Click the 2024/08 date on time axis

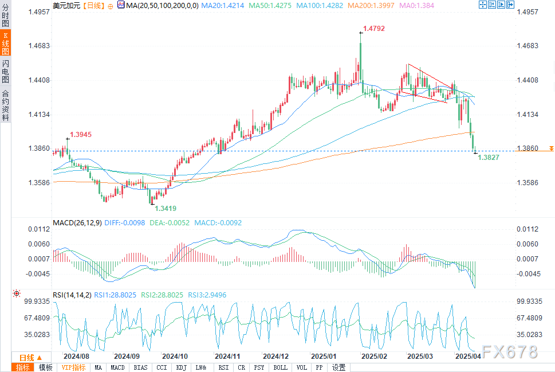(x=76, y=357)
